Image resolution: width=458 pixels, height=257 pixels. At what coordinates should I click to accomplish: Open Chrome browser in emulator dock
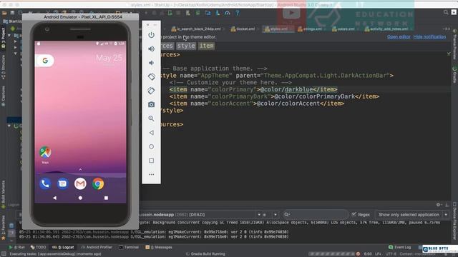pos(98,184)
